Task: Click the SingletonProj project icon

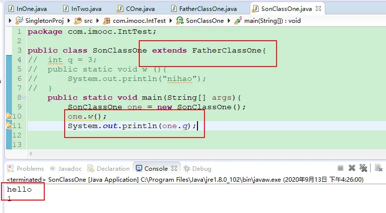Action: pyautogui.click(x=19, y=20)
